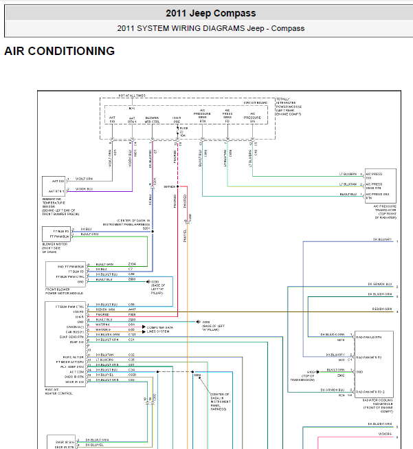Click the "HVAC A/C HEATER CONTROL" caption
The image size is (413, 449).
click(58, 391)
